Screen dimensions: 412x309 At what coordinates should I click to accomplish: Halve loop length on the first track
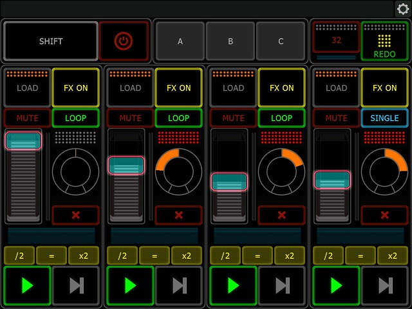(x=19, y=256)
